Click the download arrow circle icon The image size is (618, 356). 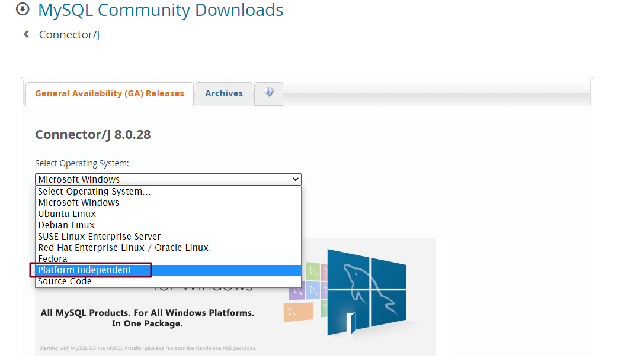[23, 9]
